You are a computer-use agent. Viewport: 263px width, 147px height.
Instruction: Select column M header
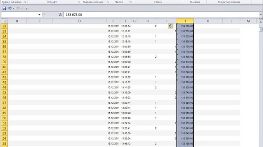pyautogui.click(x=248, y=21)
